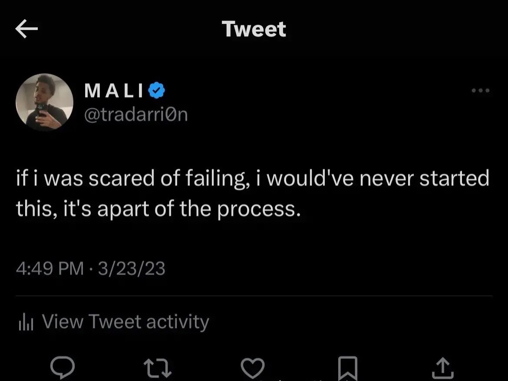
Task: Select the MALI display name
Action: pyautogui.click(x=114, y=90)
